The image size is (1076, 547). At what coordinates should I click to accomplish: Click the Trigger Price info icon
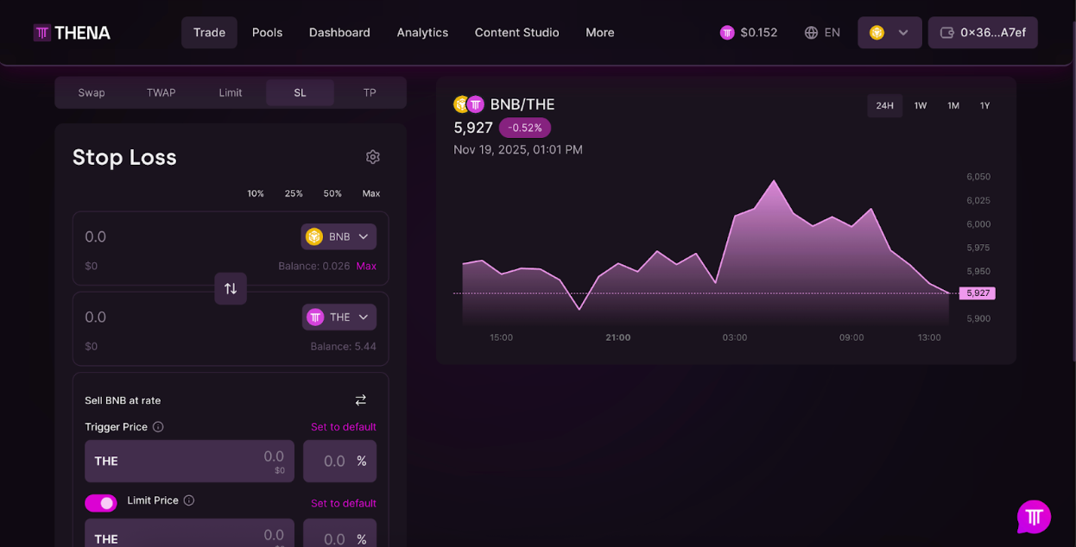pos(158,426)
